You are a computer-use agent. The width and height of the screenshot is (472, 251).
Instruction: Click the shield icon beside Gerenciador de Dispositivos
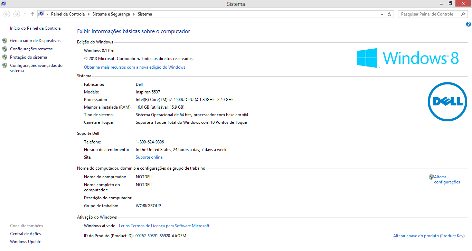pos(5,41)
